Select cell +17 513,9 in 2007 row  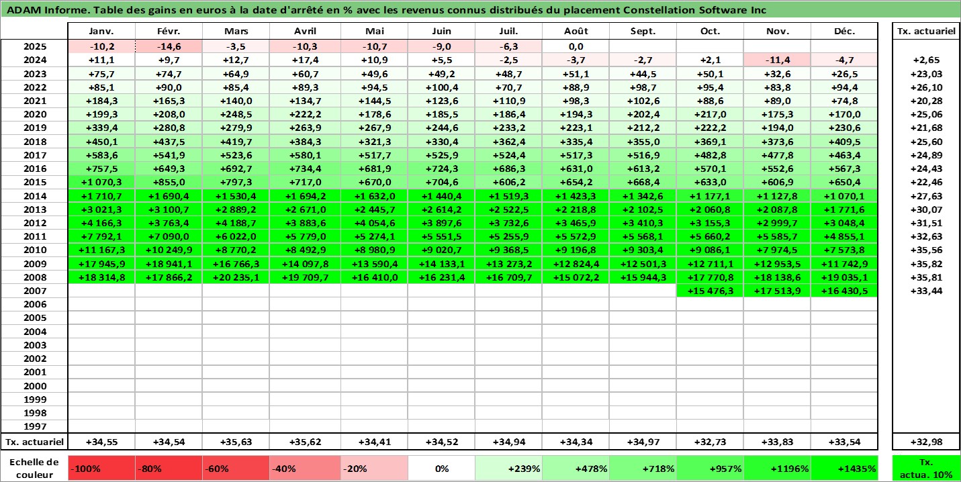pyautogui.click(x=777, y=291)
